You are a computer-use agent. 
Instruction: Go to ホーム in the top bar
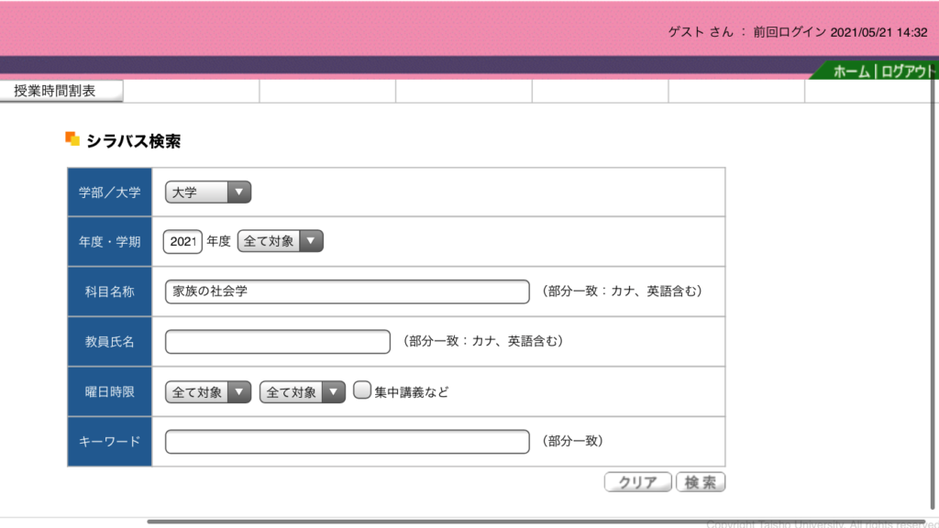tap(851, 71)
